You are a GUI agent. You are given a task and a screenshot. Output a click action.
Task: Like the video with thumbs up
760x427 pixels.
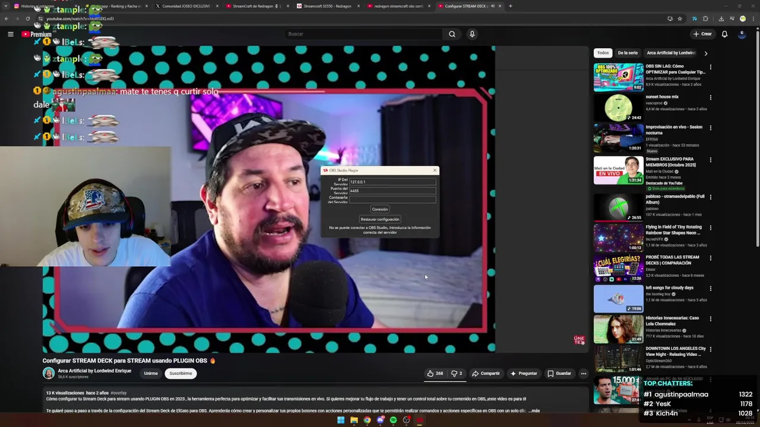435,374
